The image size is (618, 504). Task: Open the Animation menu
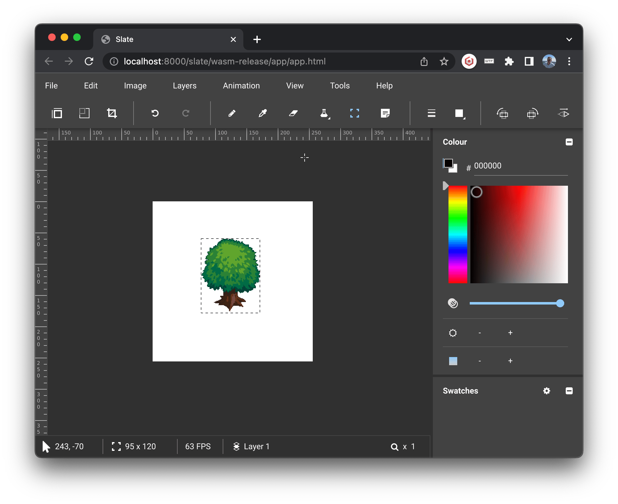point(241,85)
